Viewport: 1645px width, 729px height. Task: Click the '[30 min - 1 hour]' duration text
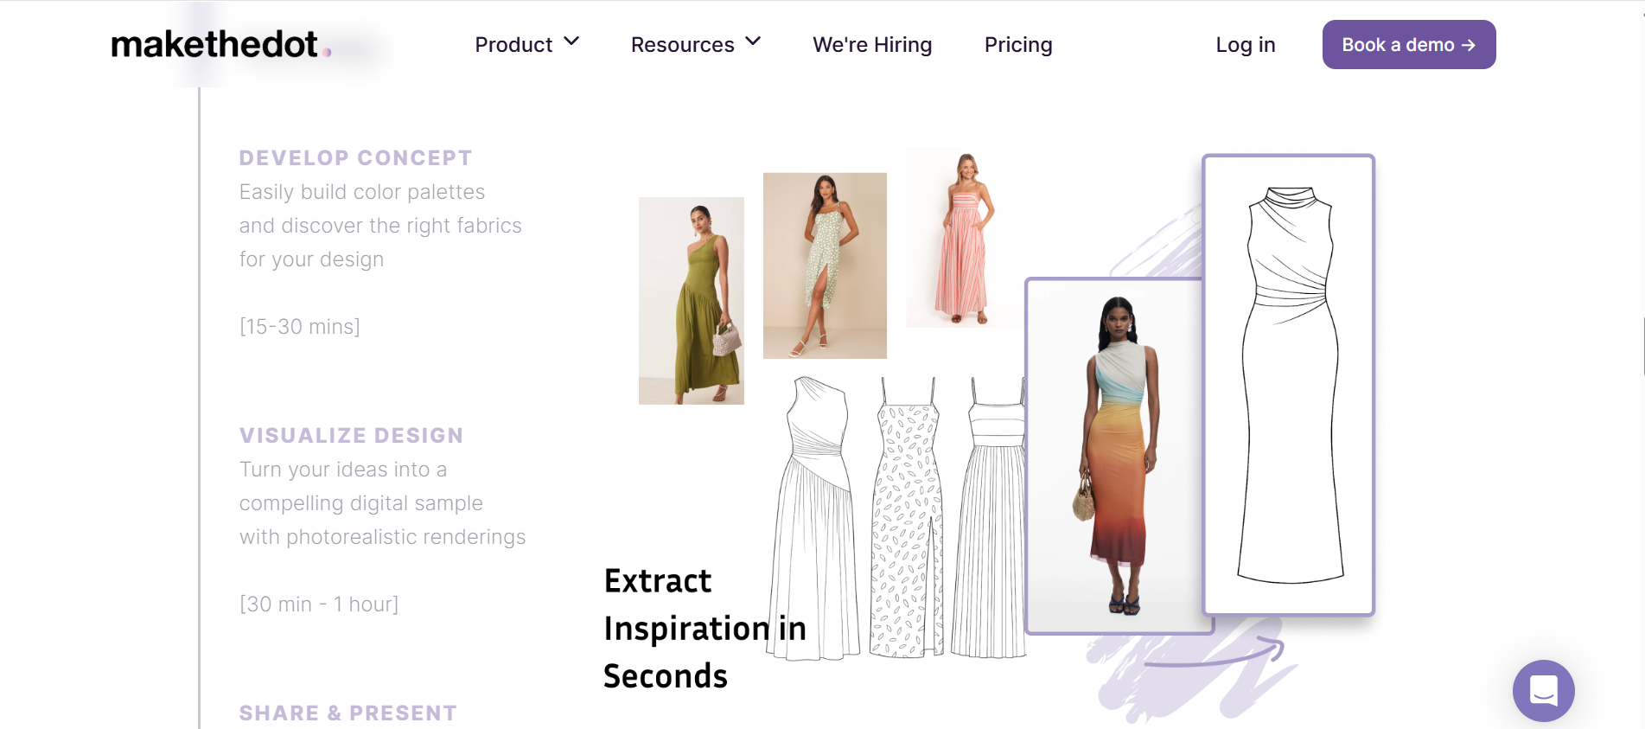pos(319,604)
